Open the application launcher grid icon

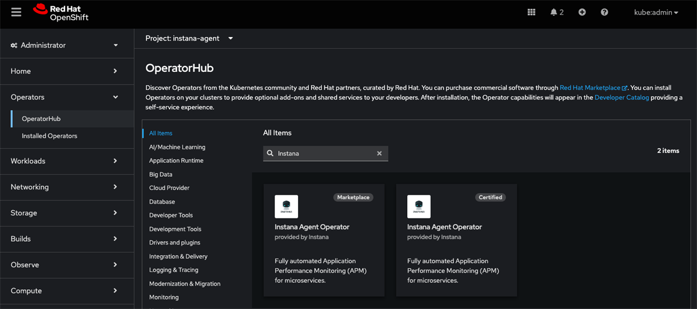[x=531, y=12]
